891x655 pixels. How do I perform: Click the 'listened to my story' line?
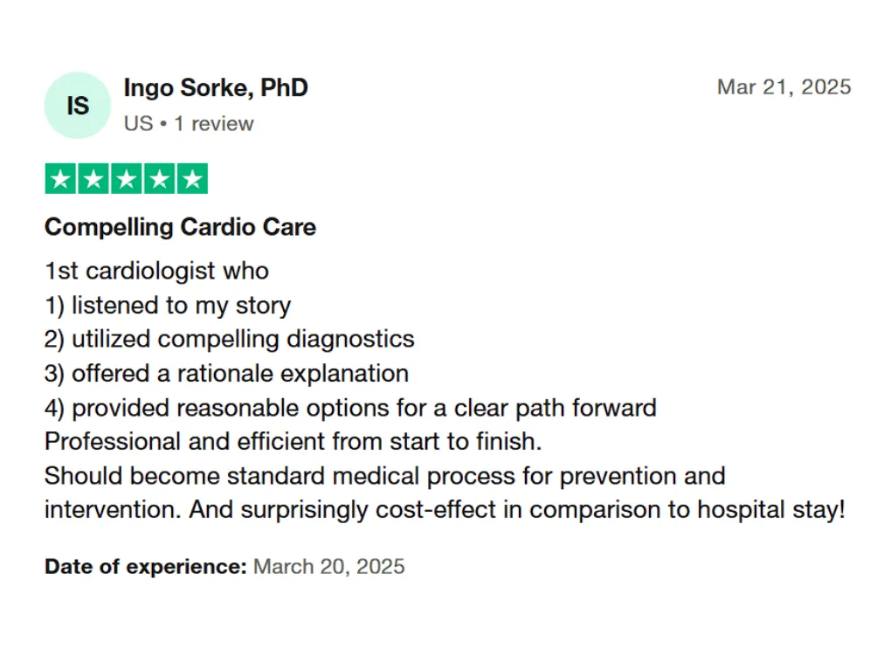pos(168,306)
